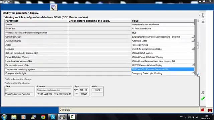Open the Park assist camera dropdown arrow

(193, 65)
